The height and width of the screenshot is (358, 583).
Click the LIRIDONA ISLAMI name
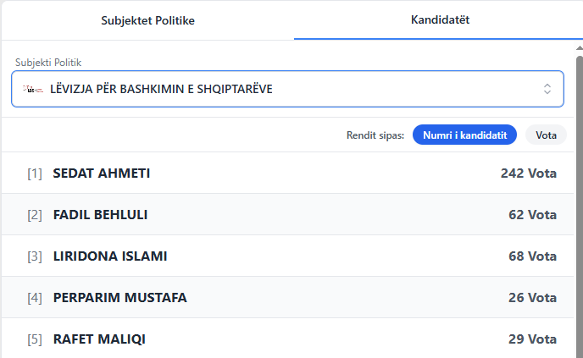point(110,256)
